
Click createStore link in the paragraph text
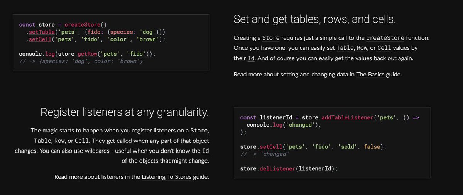click(x=385, y=38)
